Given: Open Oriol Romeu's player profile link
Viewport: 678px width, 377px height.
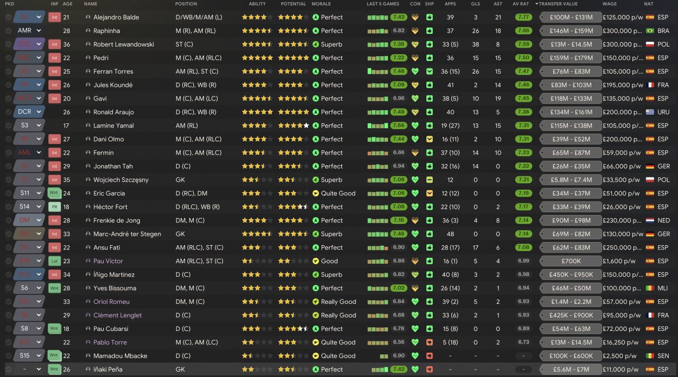Looking at the screenshot, I should 111,302.
